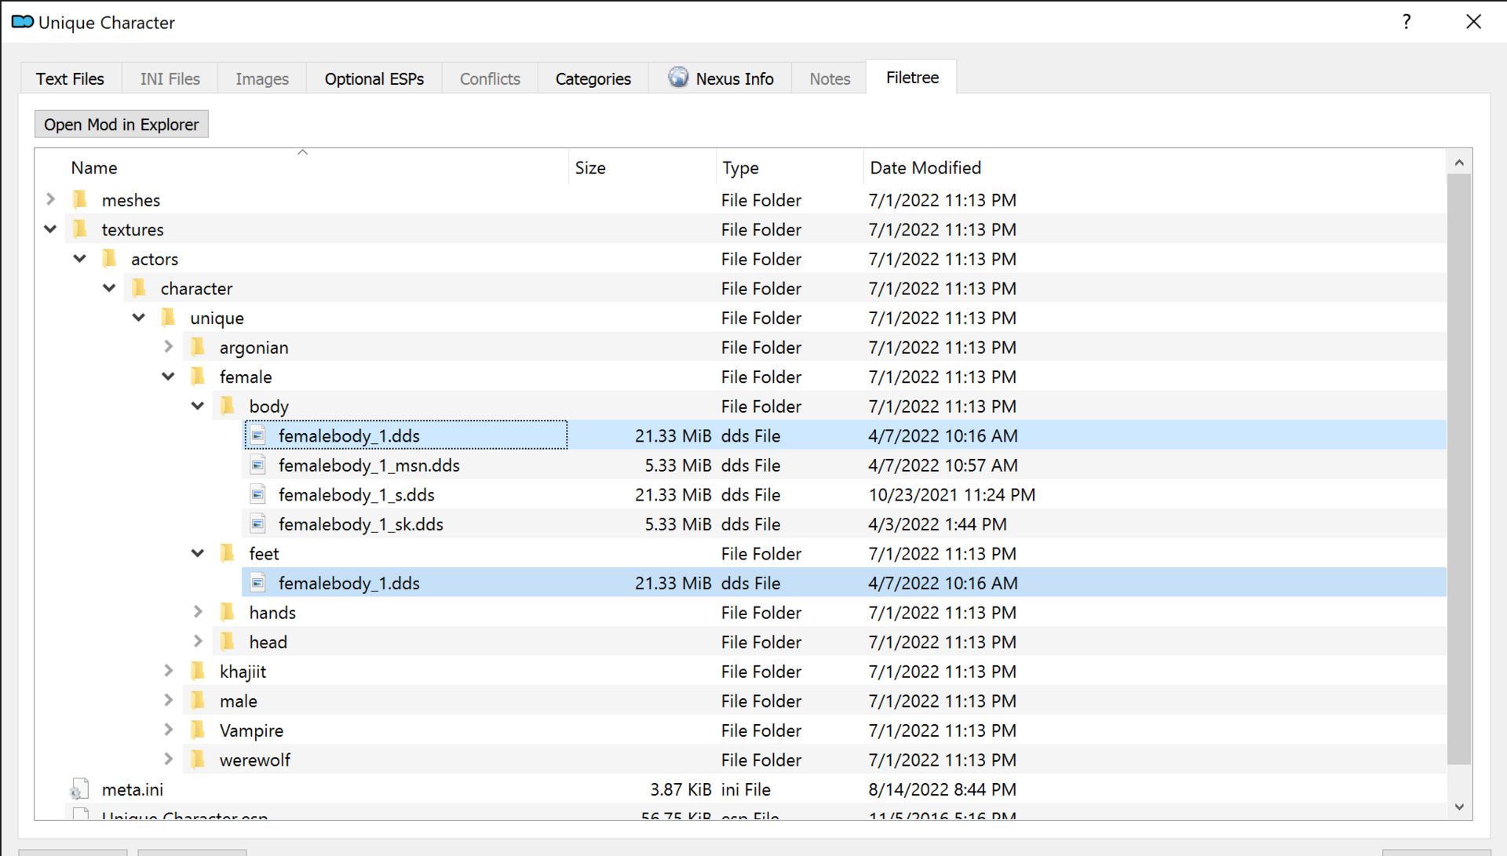Screen dimensions: 1507x856
Task: Click Open Mod in Explorer button
Action: click(122, 125)
